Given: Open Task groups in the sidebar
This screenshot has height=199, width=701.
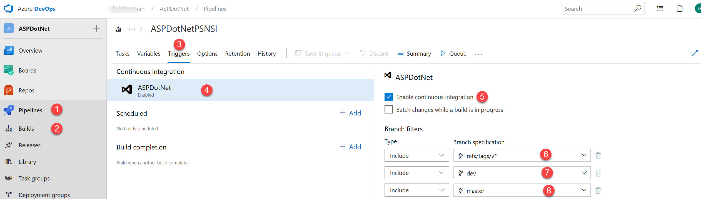Looking at the screenshot, I should tap(34, 178).
